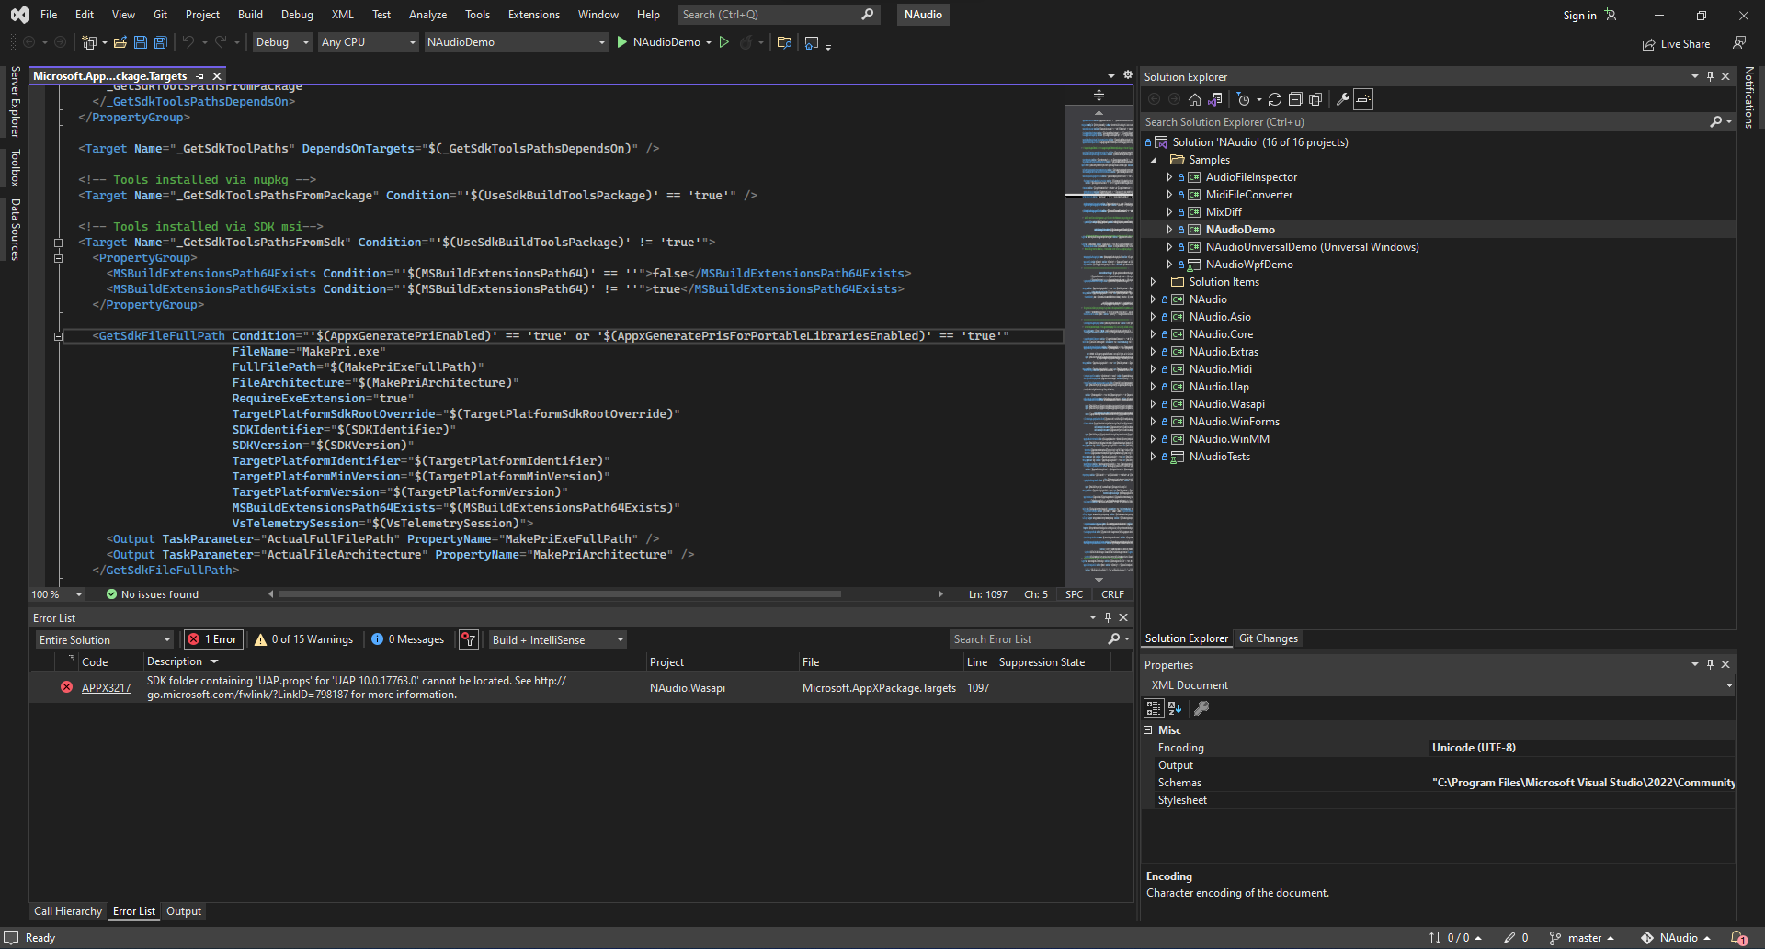Toggle the 0 of 15 Warnings filter
This screenshot has width=1765, height=949.
coord(303,638)
